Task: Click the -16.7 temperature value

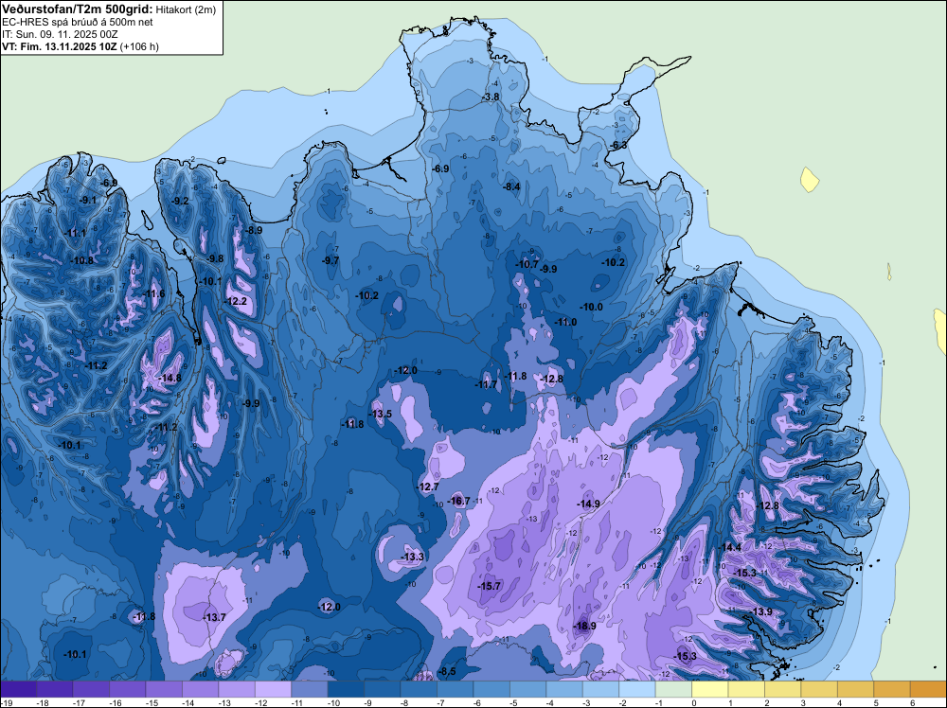Action: click(458, 501)
